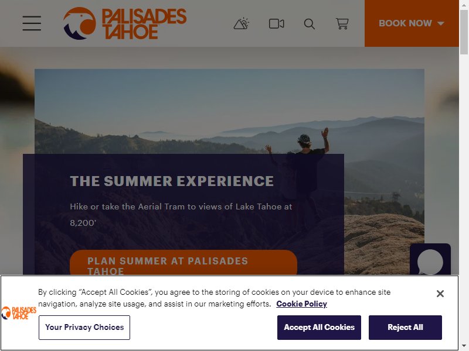
Task: View the shopping cart
Action: [x=342, y=23]
